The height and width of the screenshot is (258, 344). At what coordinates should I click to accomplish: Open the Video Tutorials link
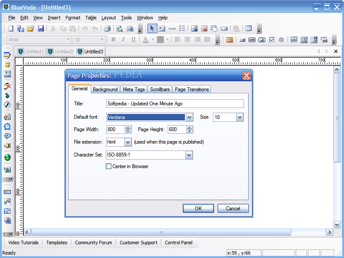pyautogui.click(x=23, y=243)
